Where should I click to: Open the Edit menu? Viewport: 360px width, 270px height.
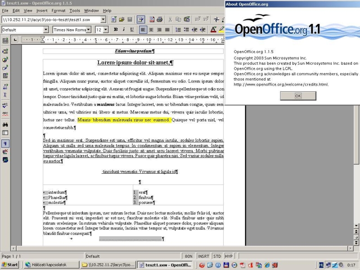click(16, 10)
